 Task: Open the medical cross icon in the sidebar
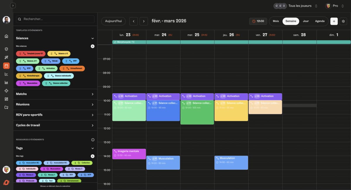tap(6, 90)
